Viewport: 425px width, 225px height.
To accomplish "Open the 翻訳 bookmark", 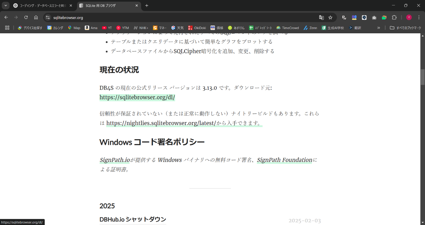I will 355,28.
